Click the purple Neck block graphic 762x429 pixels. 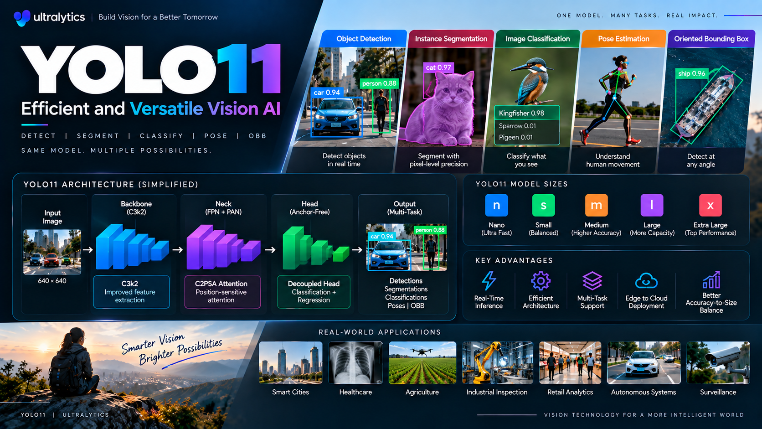(x=223, y=246)
